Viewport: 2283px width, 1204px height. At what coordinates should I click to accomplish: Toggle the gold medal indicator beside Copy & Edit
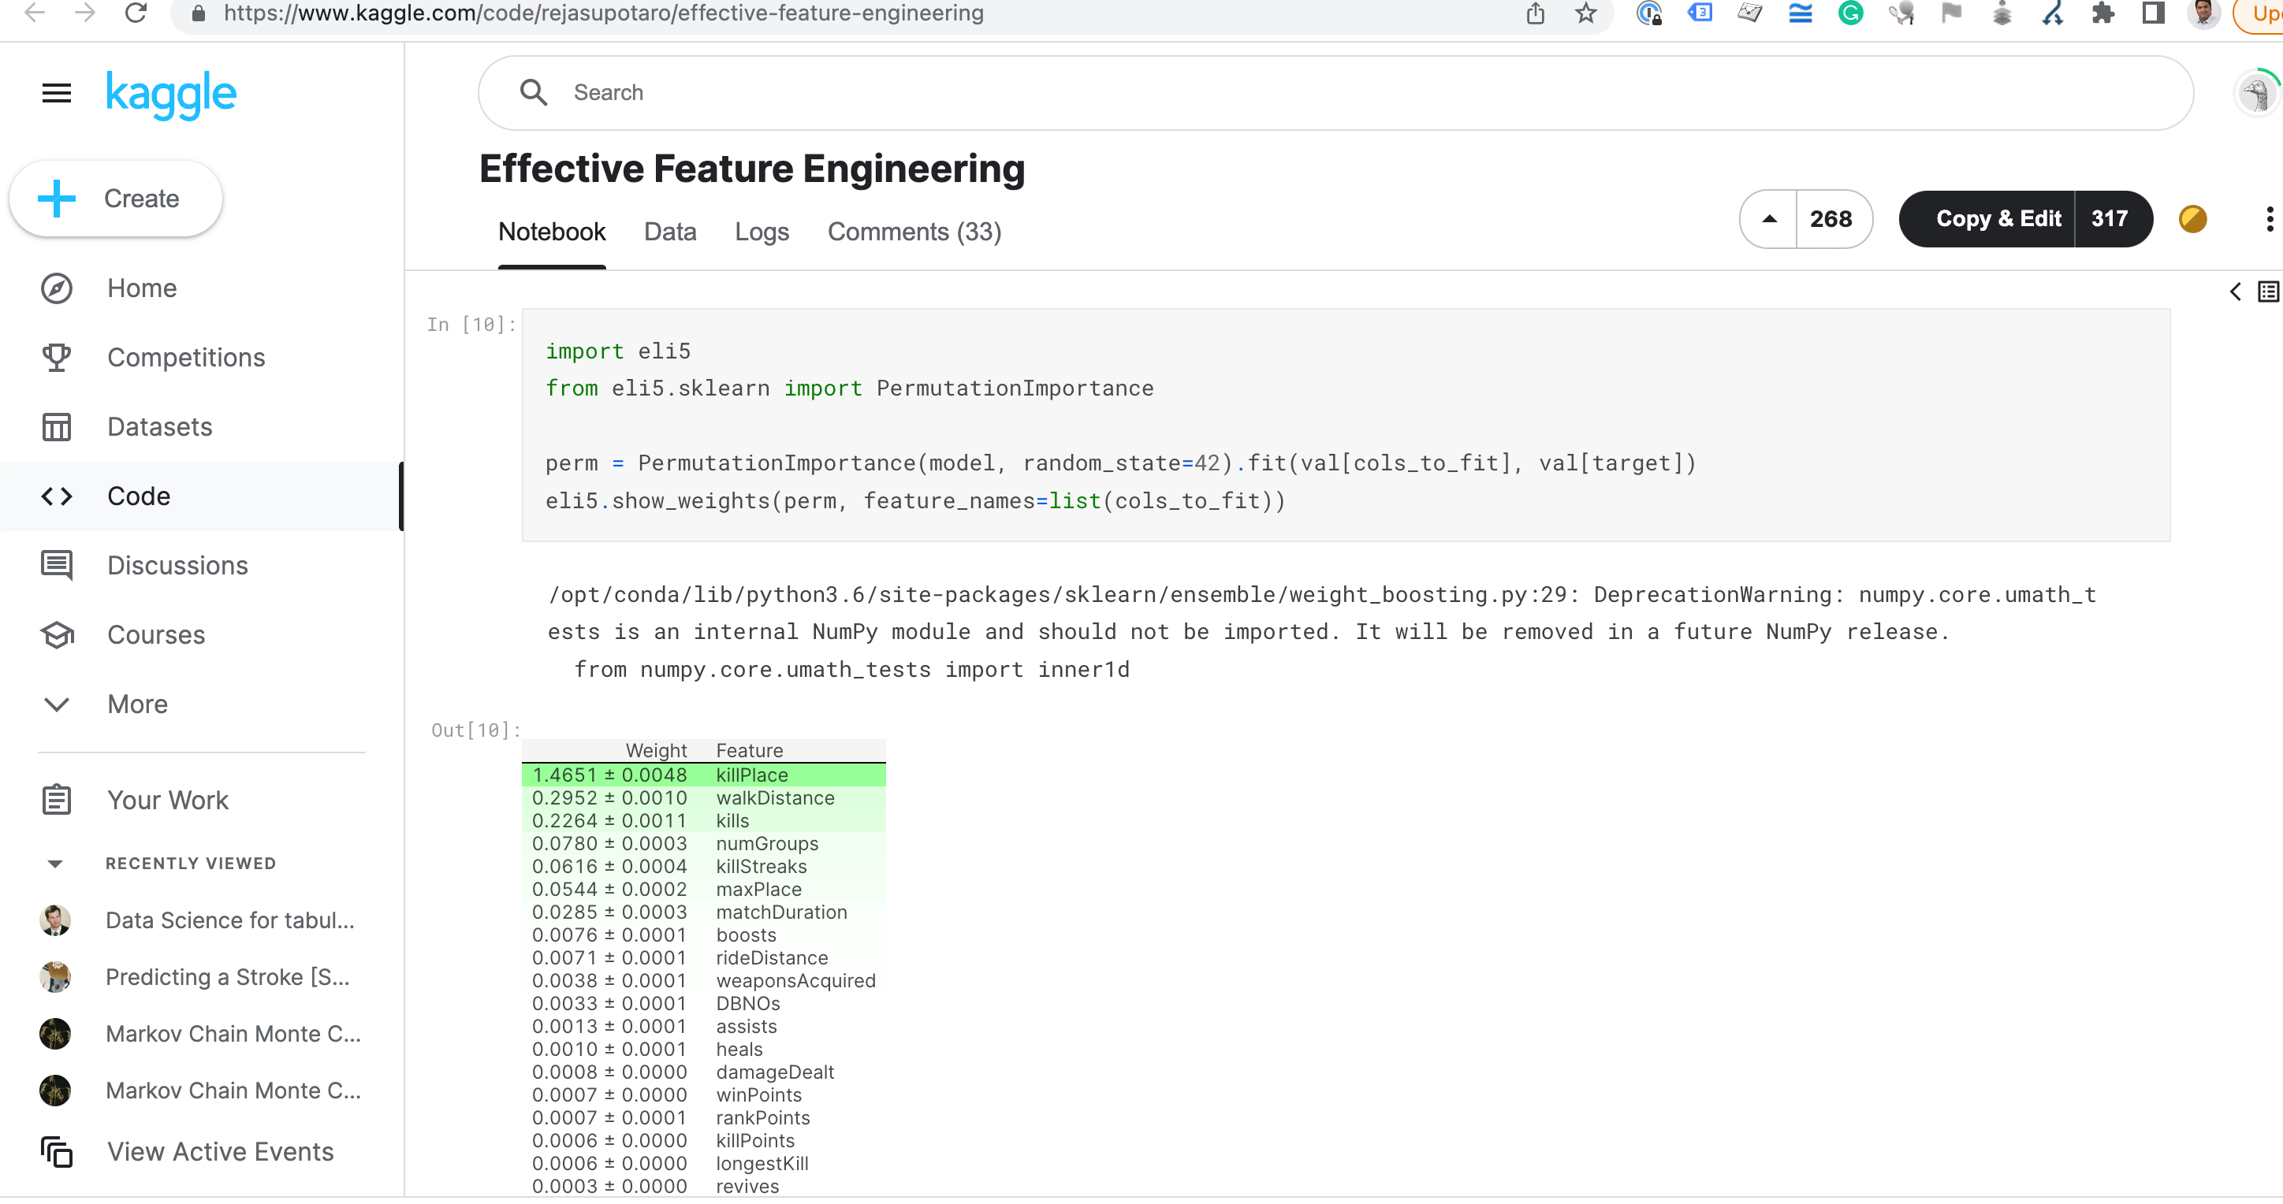(x=2192, y=219)
